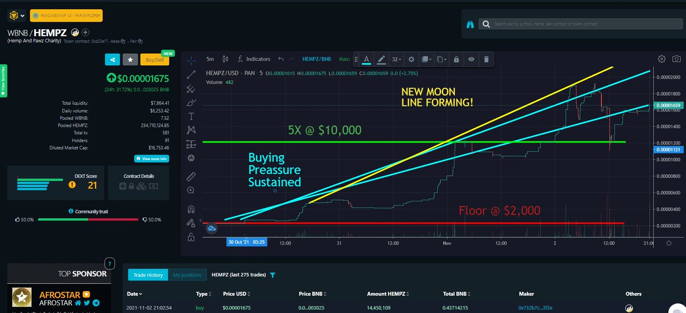
Task: Vote thumbs up on community trust
Action: click(17, 220)
